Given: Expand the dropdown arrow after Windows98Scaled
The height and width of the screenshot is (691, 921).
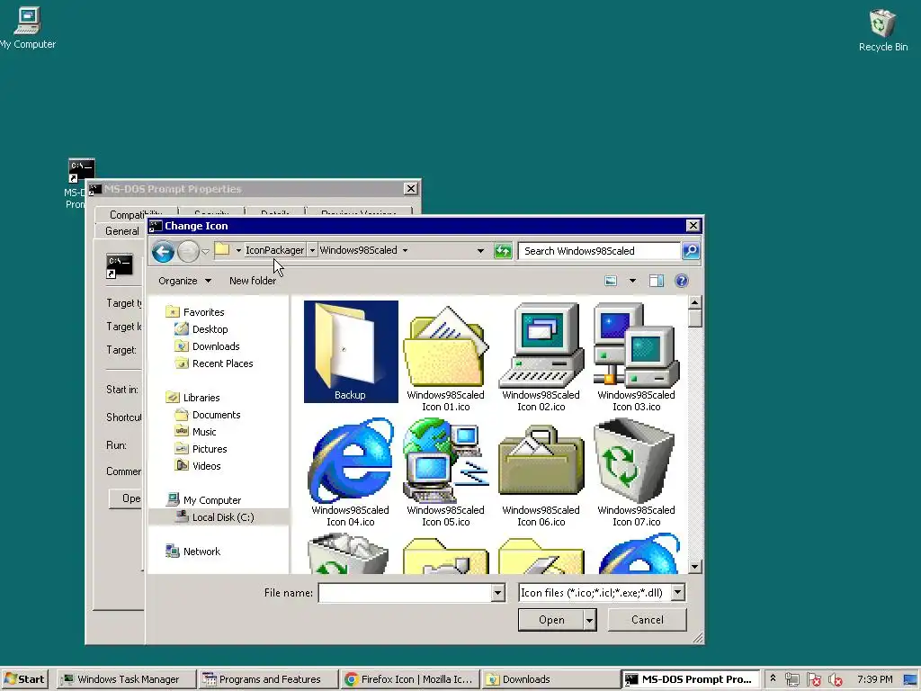Looking at the screenshot, I should point(405,250).
